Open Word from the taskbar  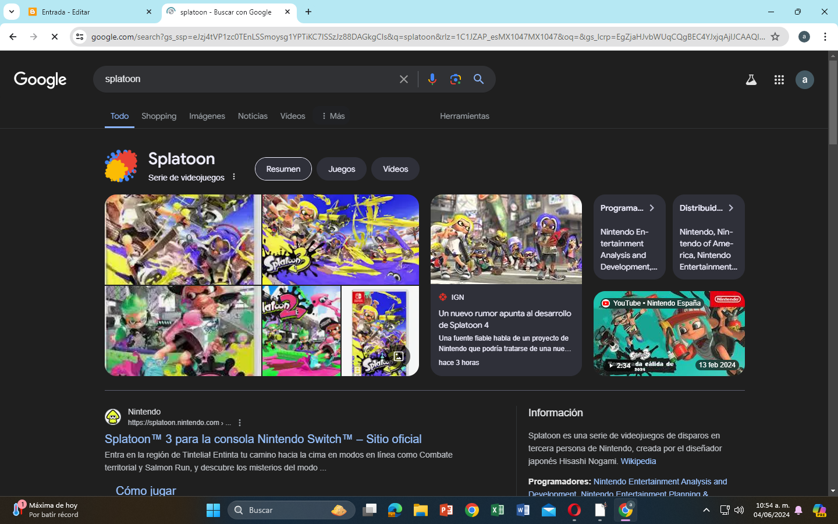(x=523, y=510)
